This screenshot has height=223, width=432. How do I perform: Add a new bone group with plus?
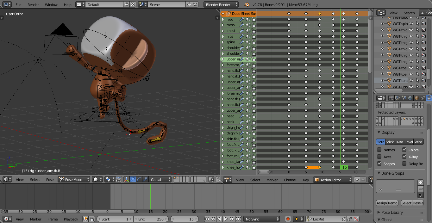pos(420,183)
